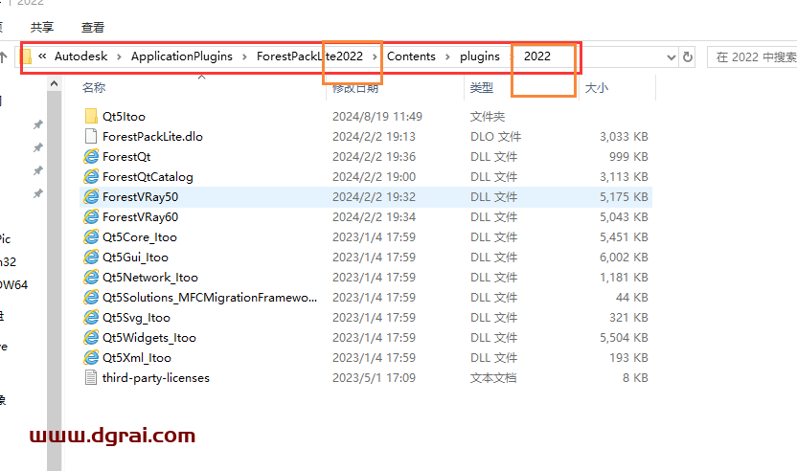Expand the chevron after ForestPackLite2022 in path
The width and height of the screenshot is (797, 471).
(375, 56)
